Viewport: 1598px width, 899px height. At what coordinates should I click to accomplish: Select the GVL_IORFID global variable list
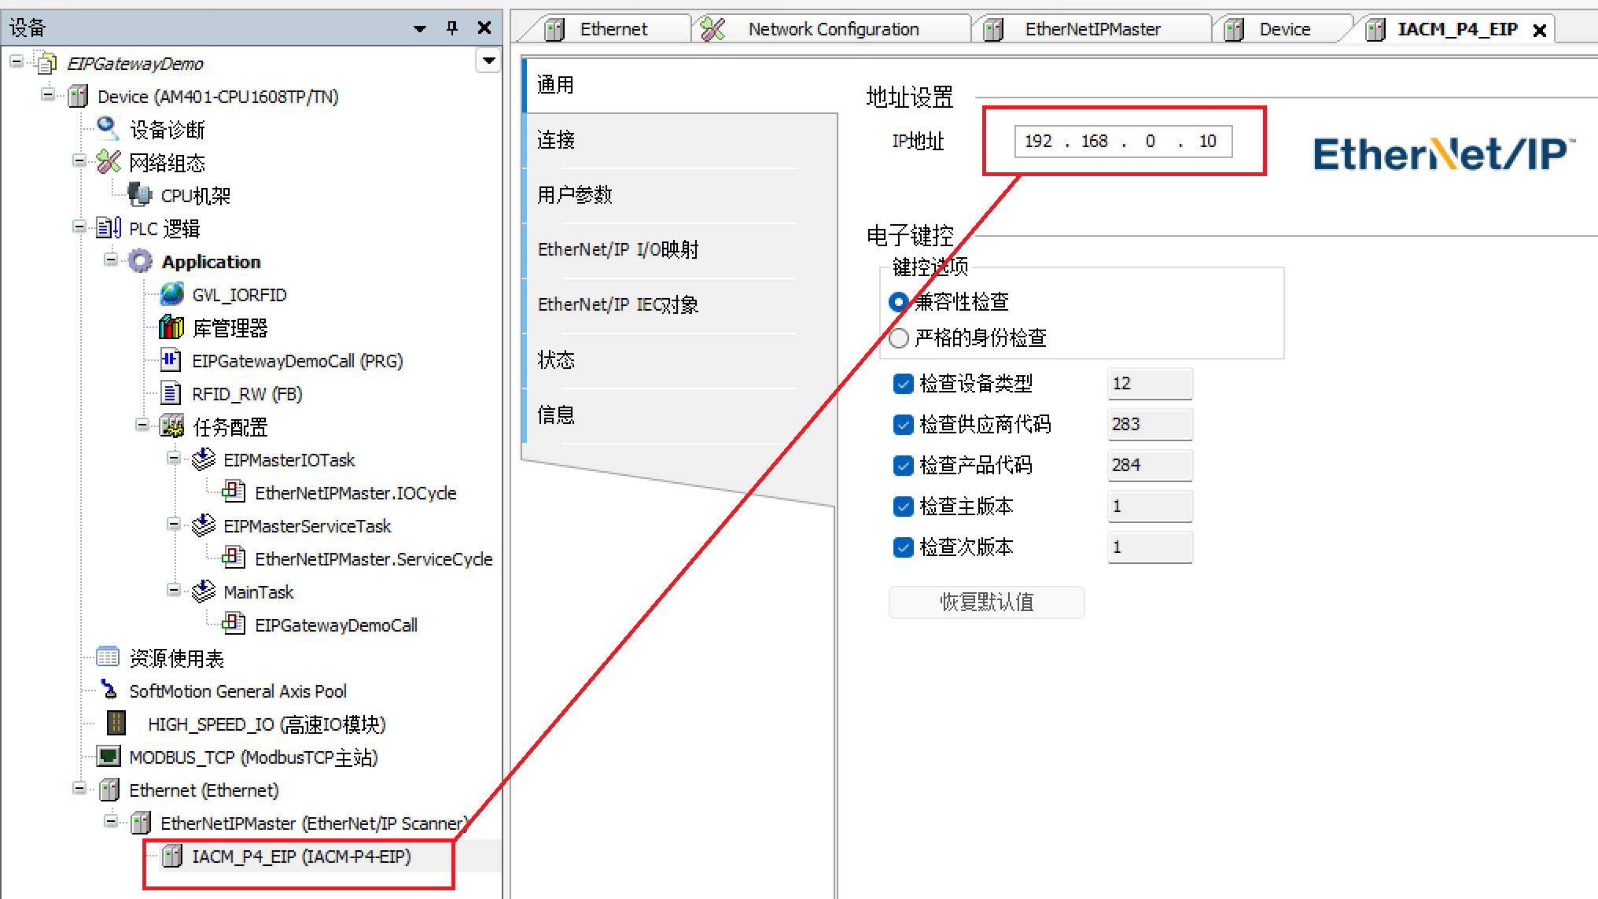(238, 294)
